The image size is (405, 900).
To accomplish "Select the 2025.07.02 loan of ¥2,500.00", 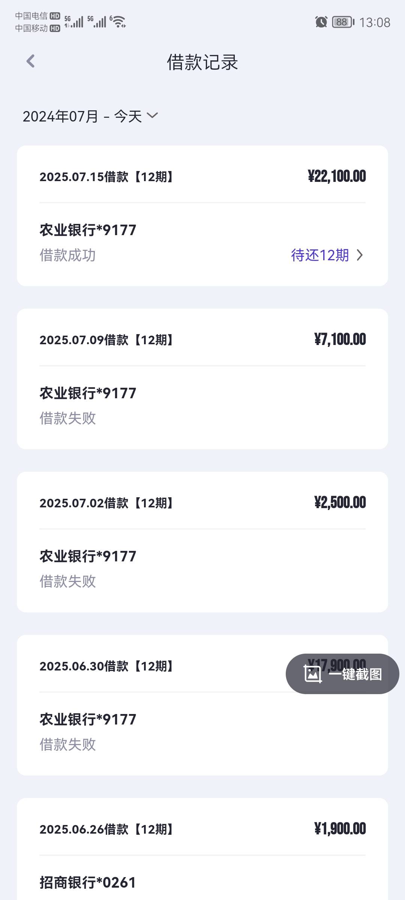I will point(202,542).
